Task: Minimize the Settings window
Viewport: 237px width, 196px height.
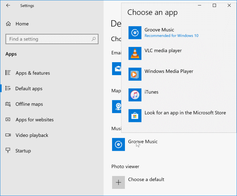Action: point(199,5)
